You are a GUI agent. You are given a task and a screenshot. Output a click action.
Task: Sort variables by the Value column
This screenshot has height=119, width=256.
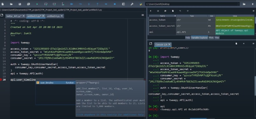click(235, 16)
